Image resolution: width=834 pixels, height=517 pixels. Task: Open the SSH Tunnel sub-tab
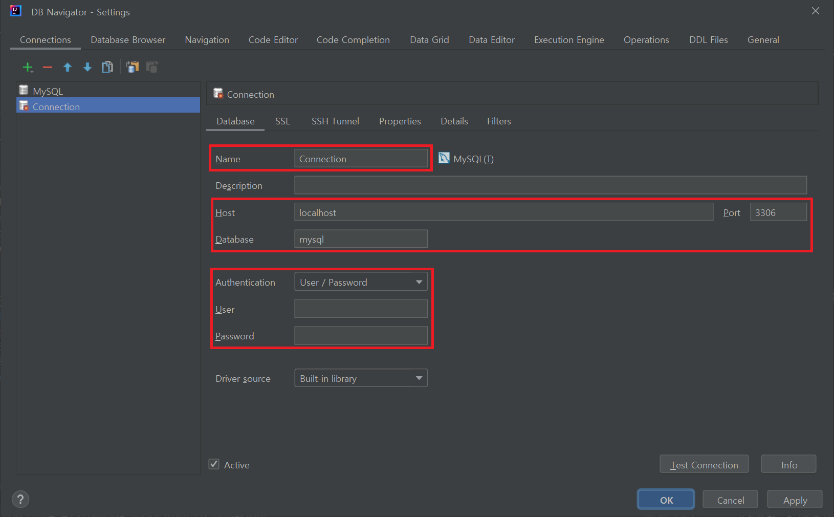coord(335,121)
